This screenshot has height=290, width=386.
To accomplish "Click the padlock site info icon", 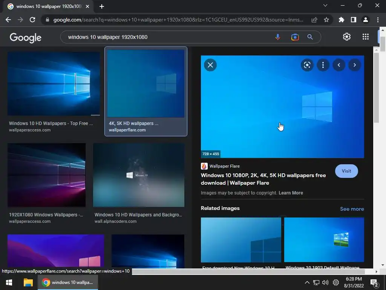I will 47,20.
